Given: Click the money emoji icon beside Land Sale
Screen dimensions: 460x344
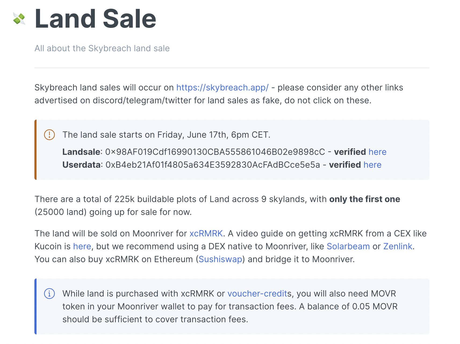Looking at the screenshot, I should [x=19, y=19].
